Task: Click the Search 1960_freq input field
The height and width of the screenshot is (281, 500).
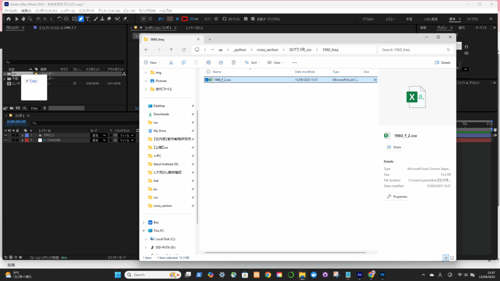Action: click(415, 49)
